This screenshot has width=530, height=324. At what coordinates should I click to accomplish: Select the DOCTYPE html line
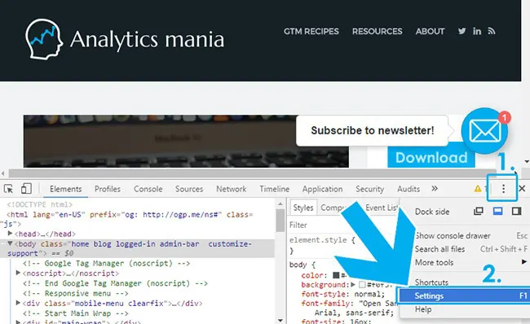[x=39, y=204]
